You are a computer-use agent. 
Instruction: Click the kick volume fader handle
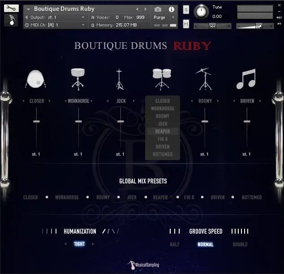36,122
